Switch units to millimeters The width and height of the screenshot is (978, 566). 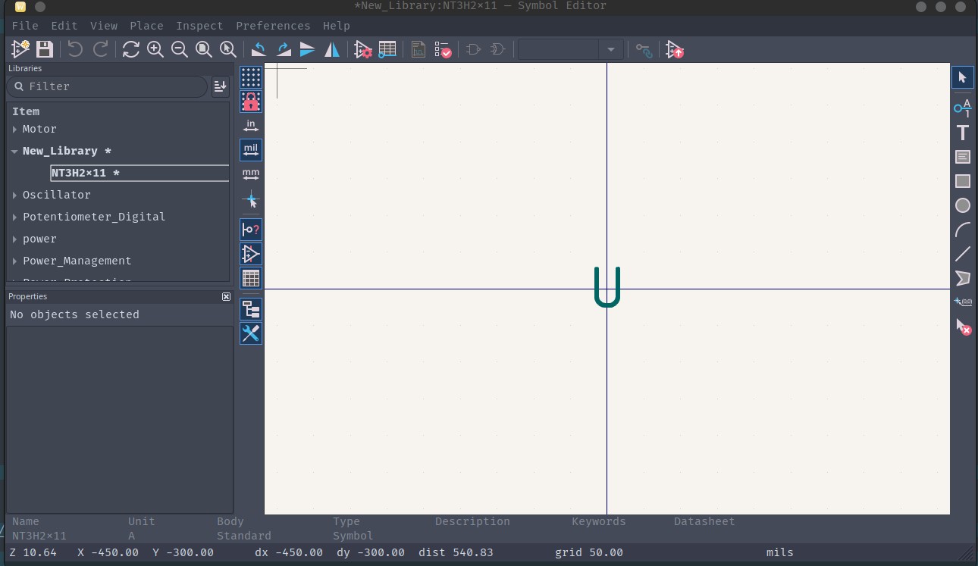pos(251,174)
